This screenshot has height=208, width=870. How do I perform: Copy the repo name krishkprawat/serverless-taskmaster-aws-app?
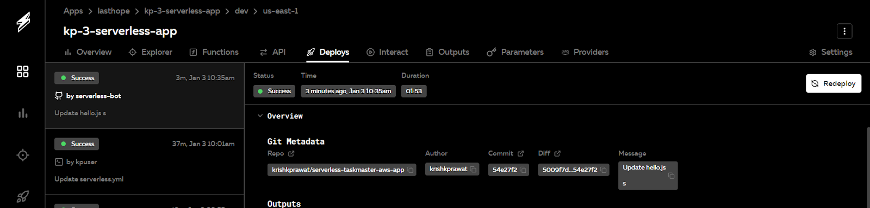click(411, 170)
